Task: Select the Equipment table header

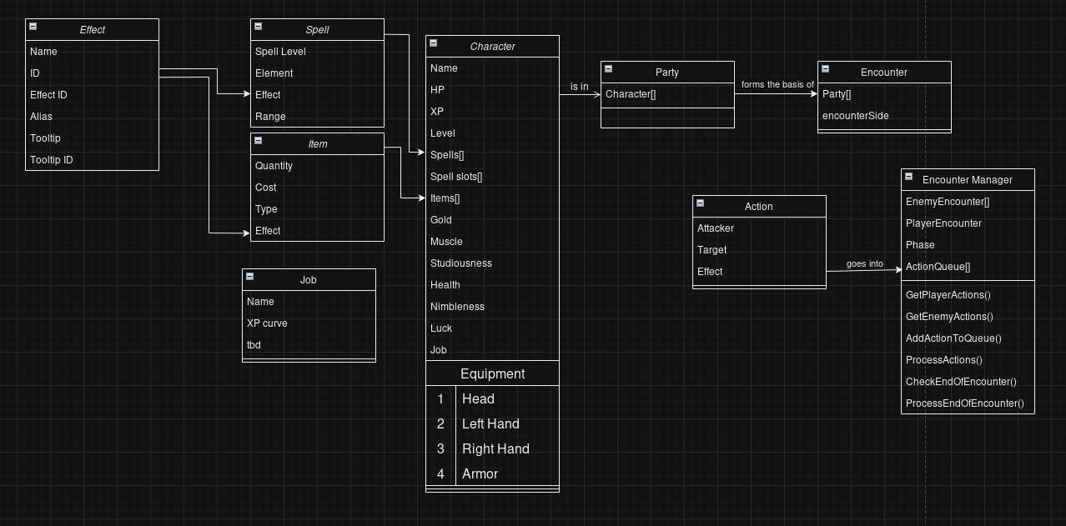Action: (x=492, y=374)
